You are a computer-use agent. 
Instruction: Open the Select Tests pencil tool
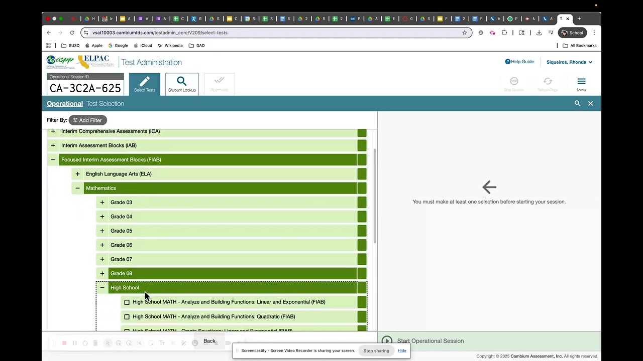click(x=145, y=84)
